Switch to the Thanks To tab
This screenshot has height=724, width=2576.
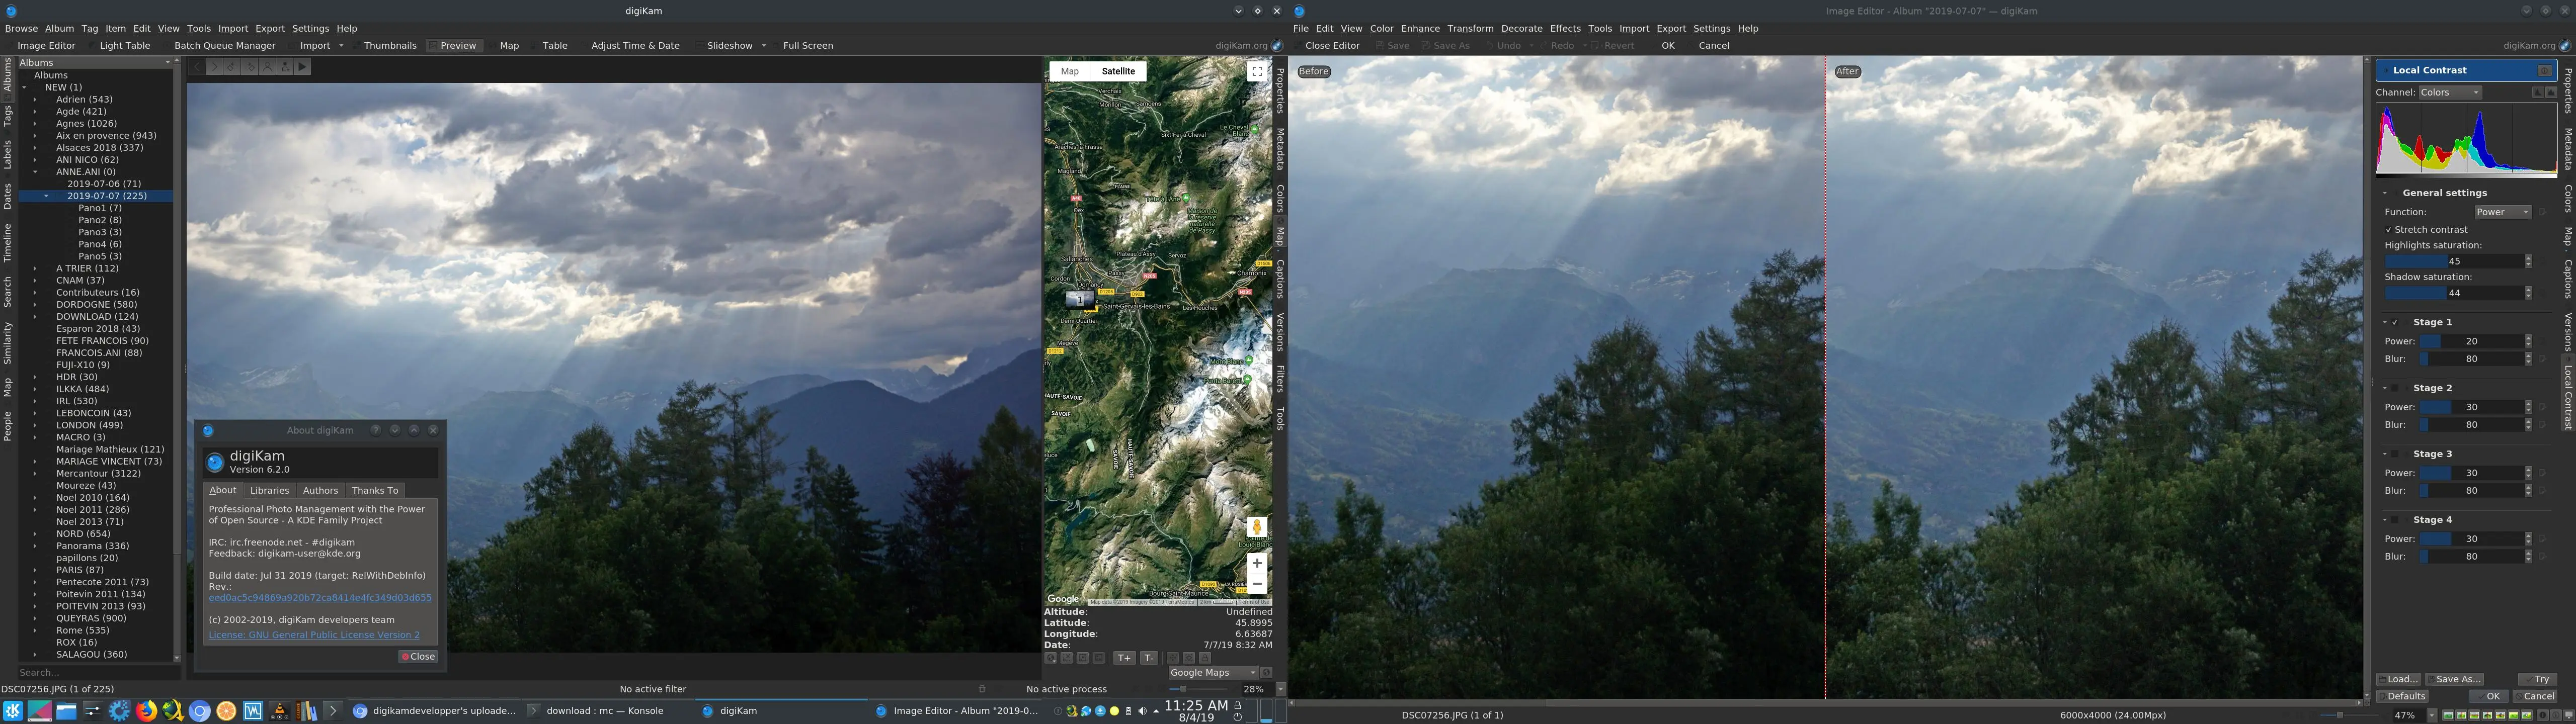click(375, 490)
